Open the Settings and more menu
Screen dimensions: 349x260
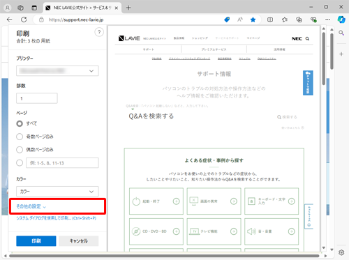pyautogui.click(x=328, y=20)
